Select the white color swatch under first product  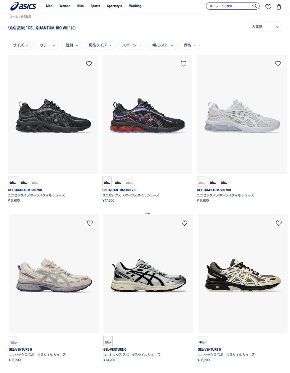[35, 182]
